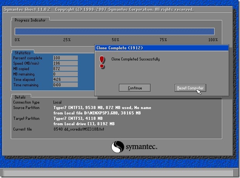Click the Speed (MB/min) value 196
This screenshot has width=240, height=178.
coord(65,63)
